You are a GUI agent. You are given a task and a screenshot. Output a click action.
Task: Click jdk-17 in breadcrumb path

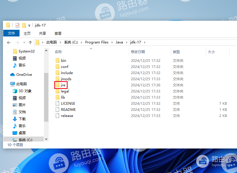[x=136, y=42]
